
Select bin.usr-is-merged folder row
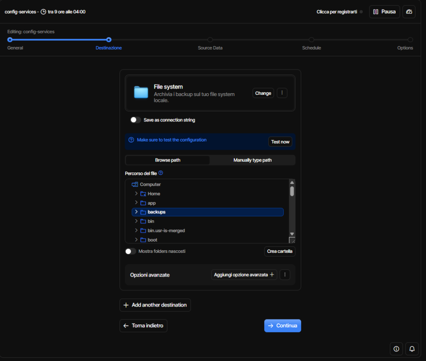pyautogui.click(x=208, y=230)
